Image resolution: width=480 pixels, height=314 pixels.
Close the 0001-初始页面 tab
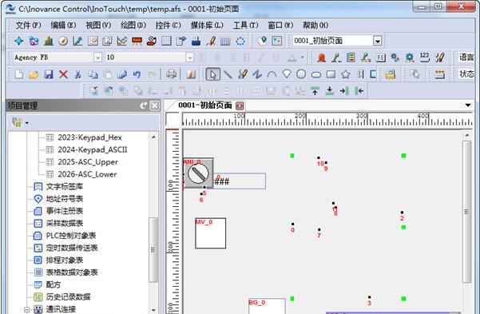(240, 106)
